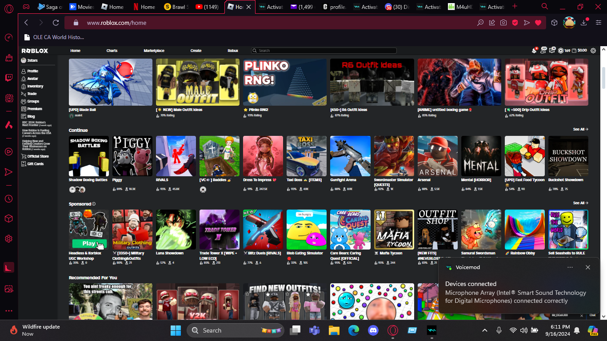This screenshot has width=607, height=341.
Task: Go back to the previous page
Action: click(x=26, y=23)
